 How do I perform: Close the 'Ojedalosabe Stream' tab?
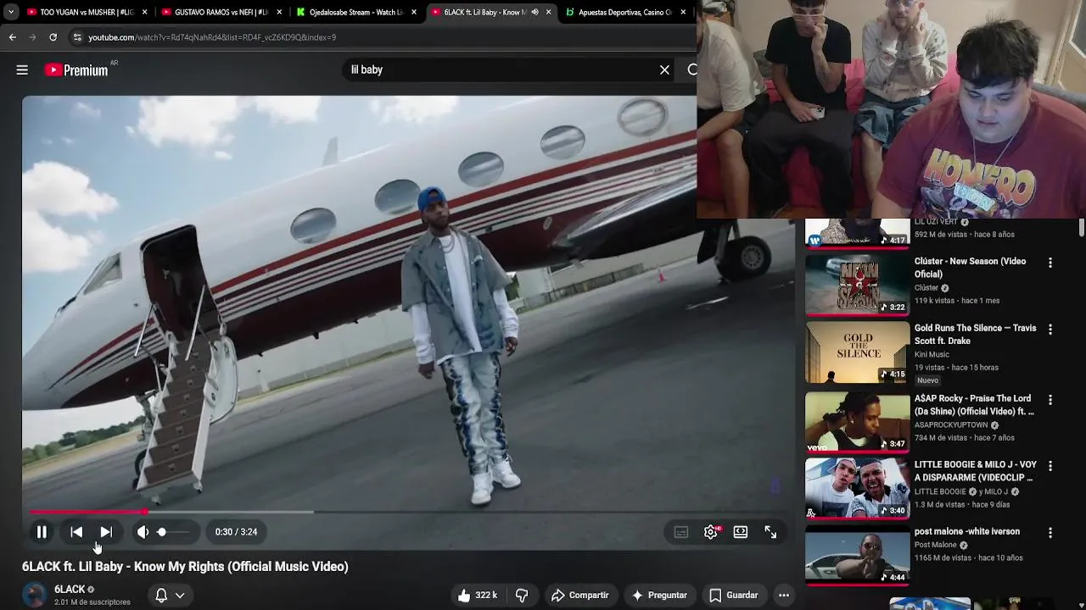click(x=414, y=13)
